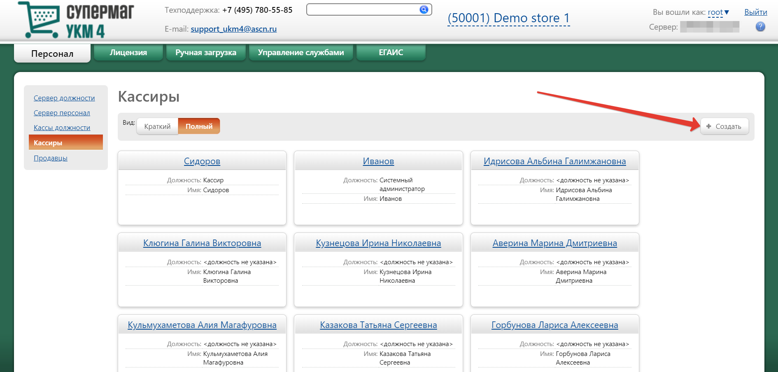The height and width of the screenshot is (372, 778).
Task: Open the Персонал tab
Action: (x=52, y=53)
